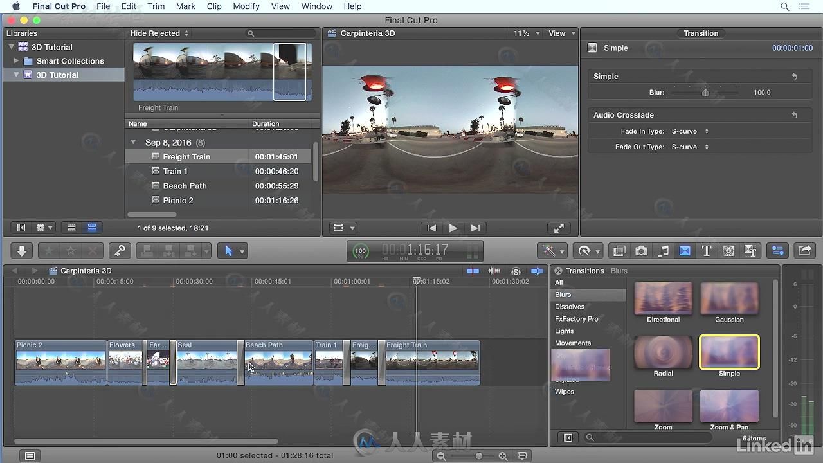Open the Trim menu

tap(156, 6)
